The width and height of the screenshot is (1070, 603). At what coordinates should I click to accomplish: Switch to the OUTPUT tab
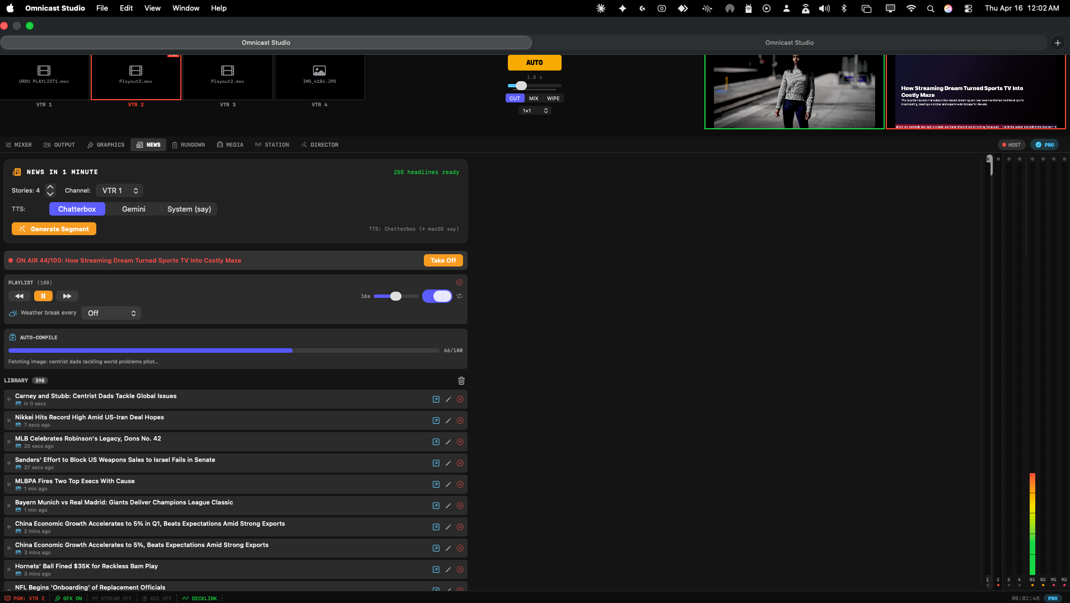(59, 145)
